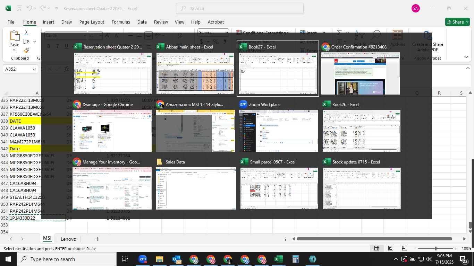Viewport: 474px width, 266px height.
Task: Switch to Order Confirmation Chrome window
Action: coord(361,69)
